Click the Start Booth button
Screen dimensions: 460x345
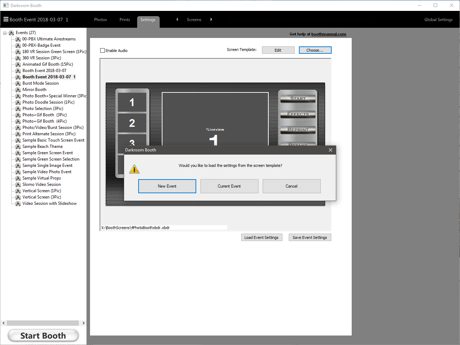(x=43, y=336)
